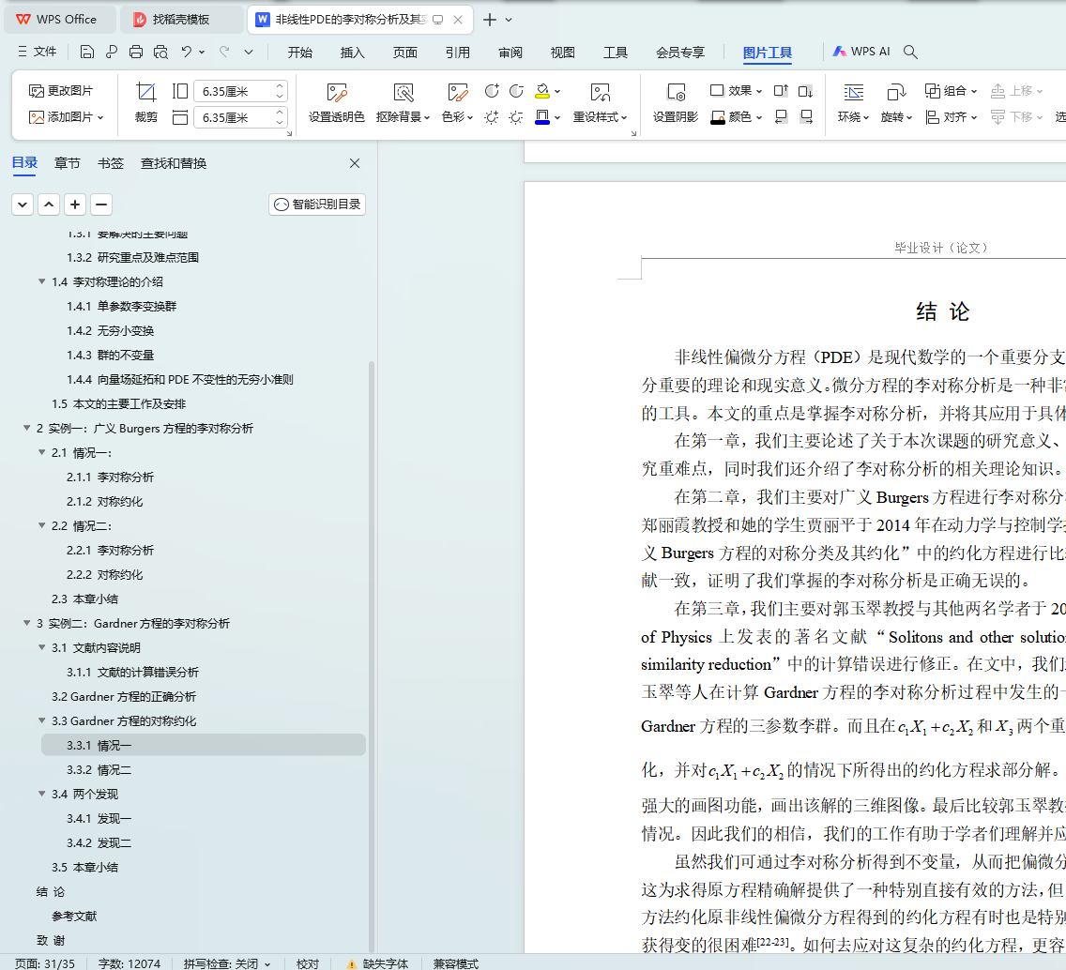Switch to the 视图 (View) ribbon tab
The width and height of the screenshot is (1066, 970).
562,53
